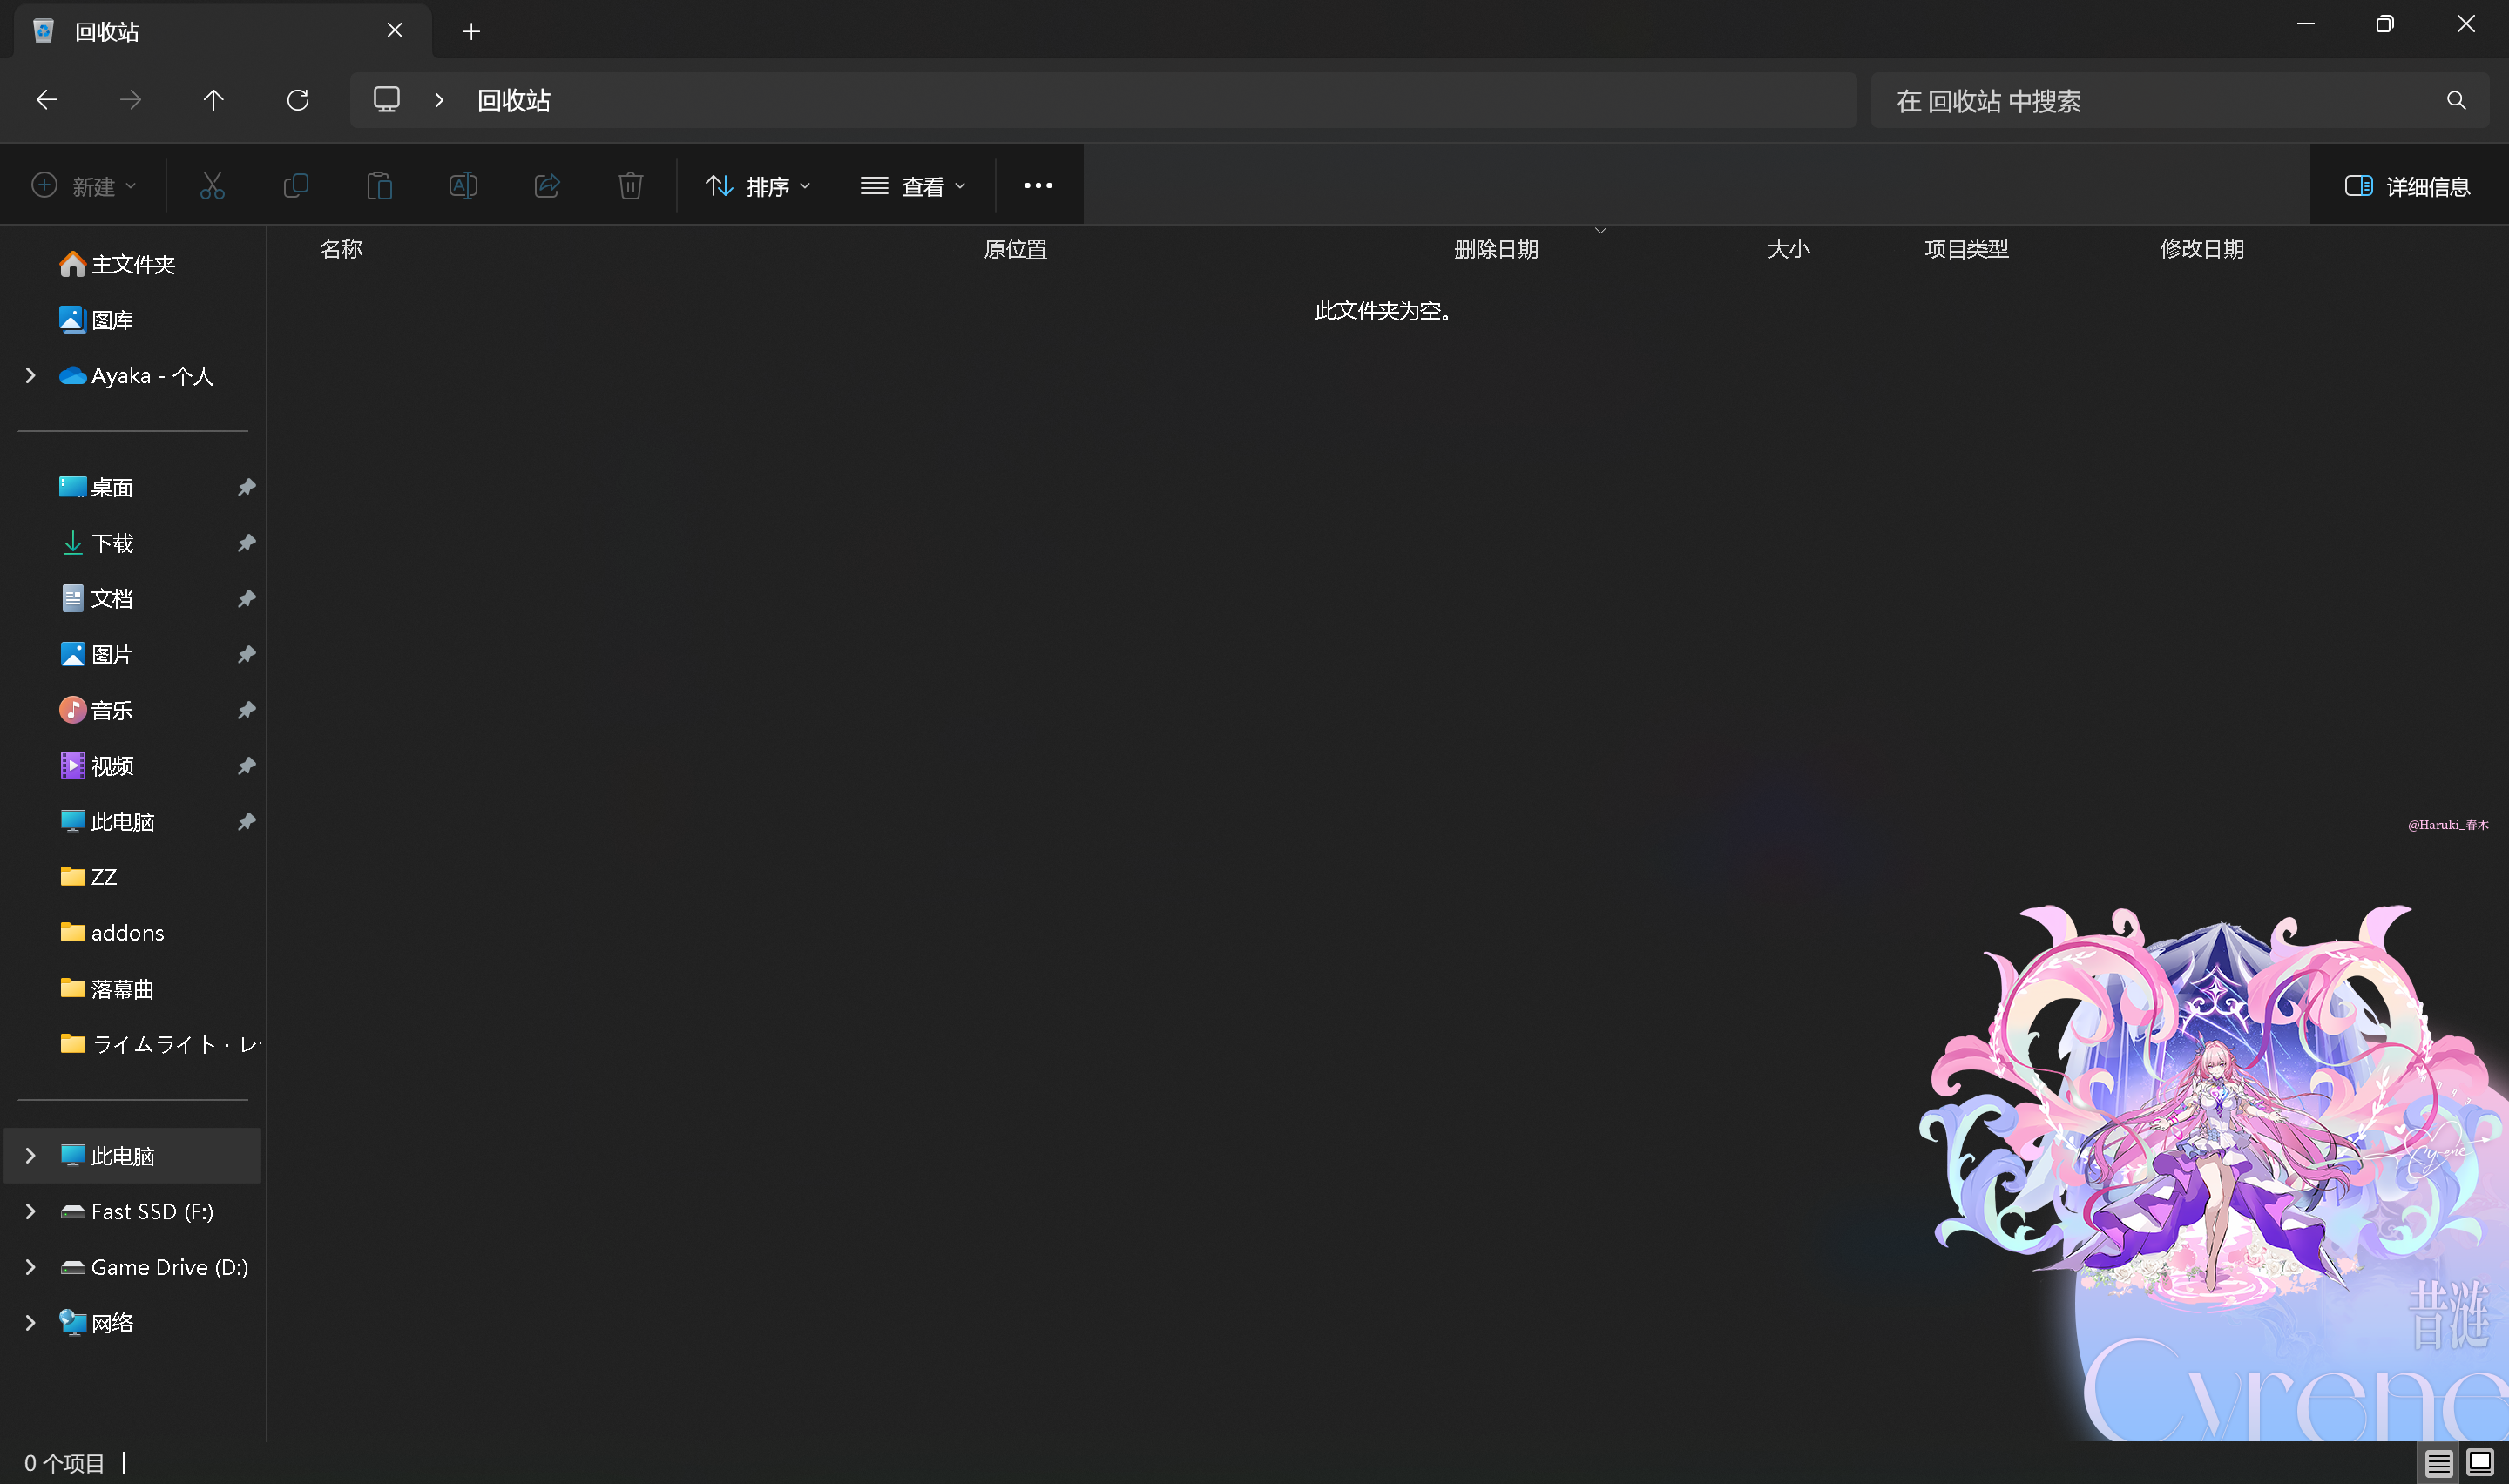Open a new tab with plus button
This screenshot has width=2509, height=1484.
(471, 31)
